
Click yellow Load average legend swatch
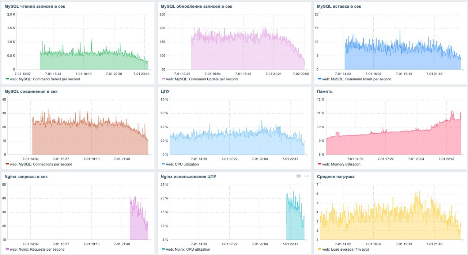coord(319,249)
